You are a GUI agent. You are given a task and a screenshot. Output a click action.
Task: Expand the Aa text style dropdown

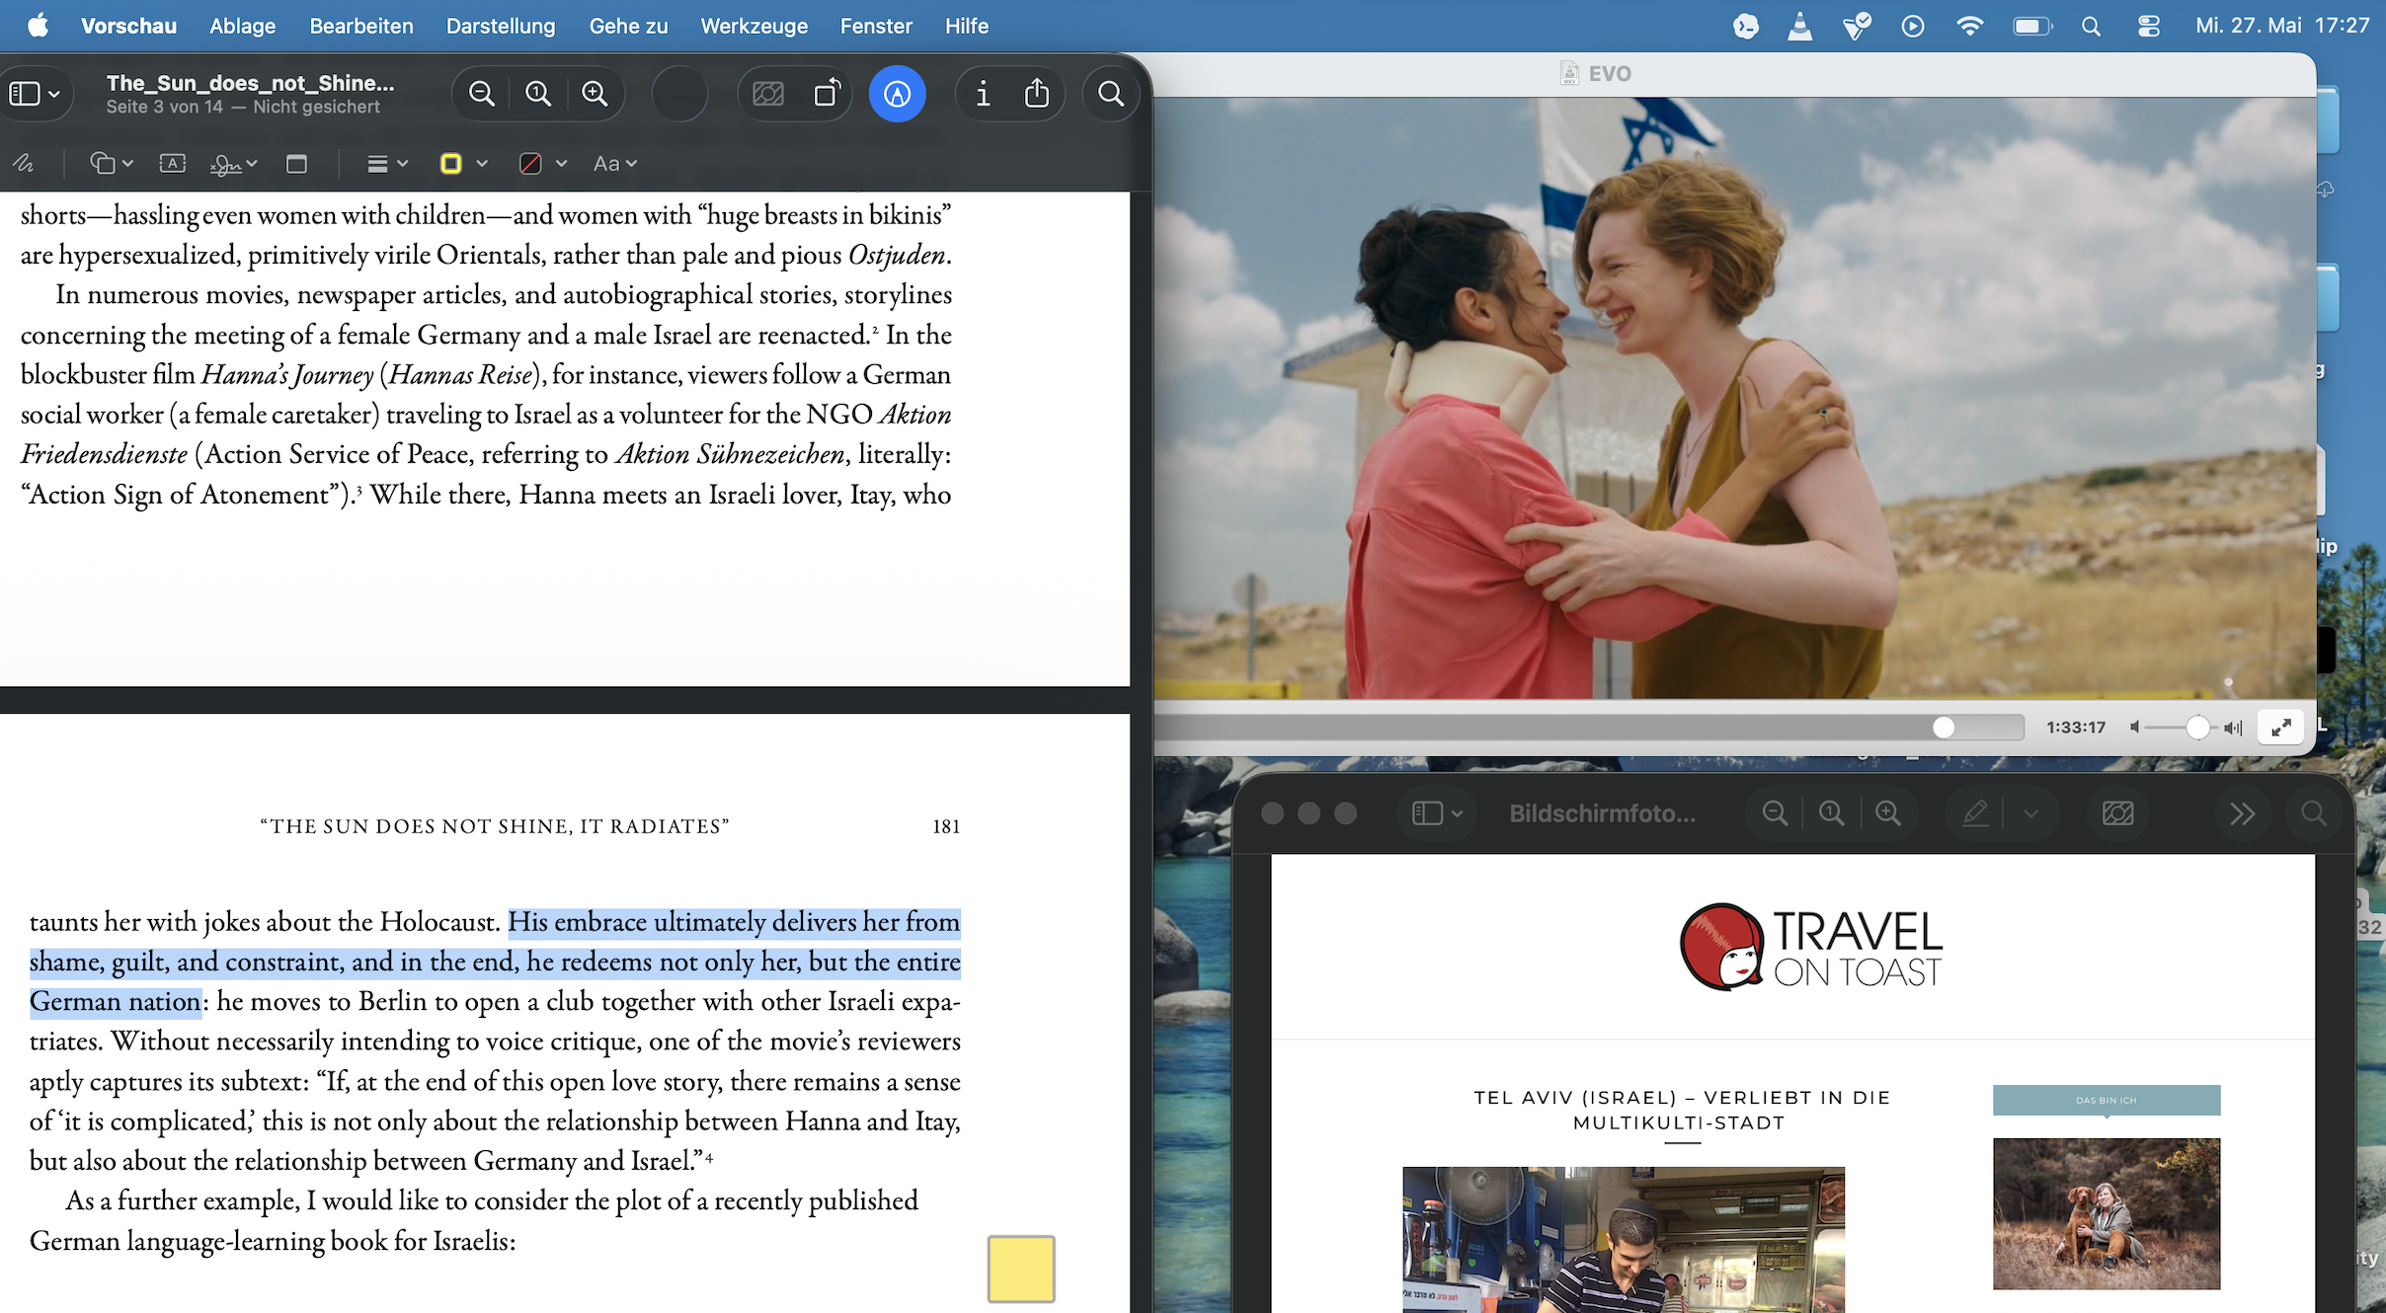[x=615, y=164]
